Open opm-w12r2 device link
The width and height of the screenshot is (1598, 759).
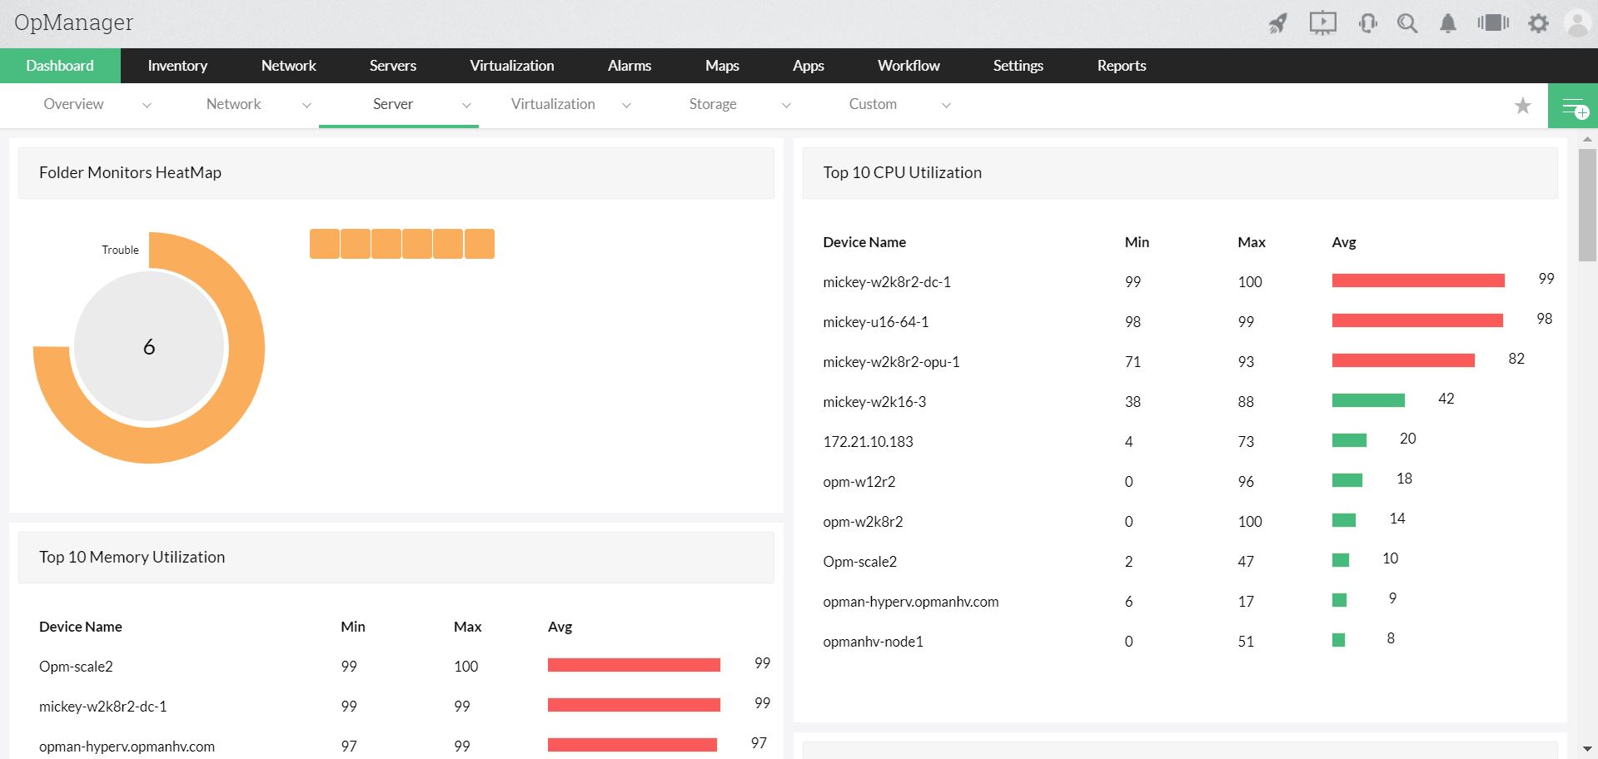tap(859, 482)
